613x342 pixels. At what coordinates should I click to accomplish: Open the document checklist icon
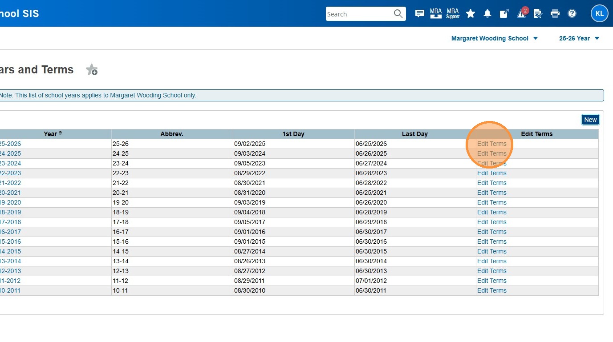coord(538,14)
